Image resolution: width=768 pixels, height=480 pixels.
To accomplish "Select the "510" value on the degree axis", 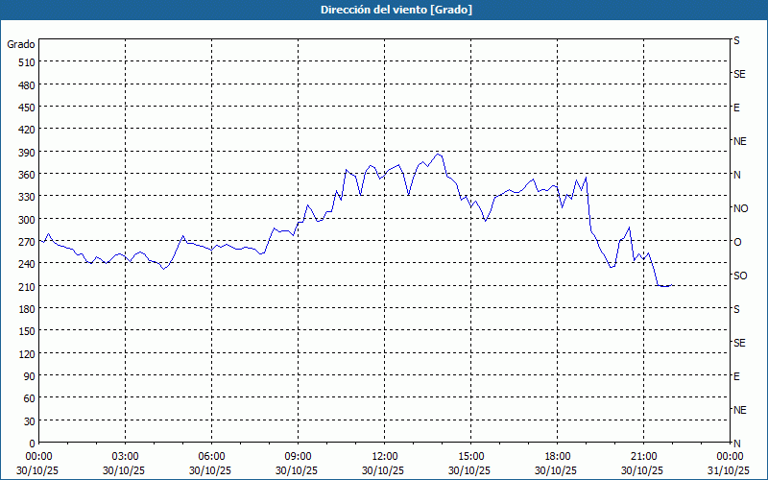I will click(x=28, y=62).
